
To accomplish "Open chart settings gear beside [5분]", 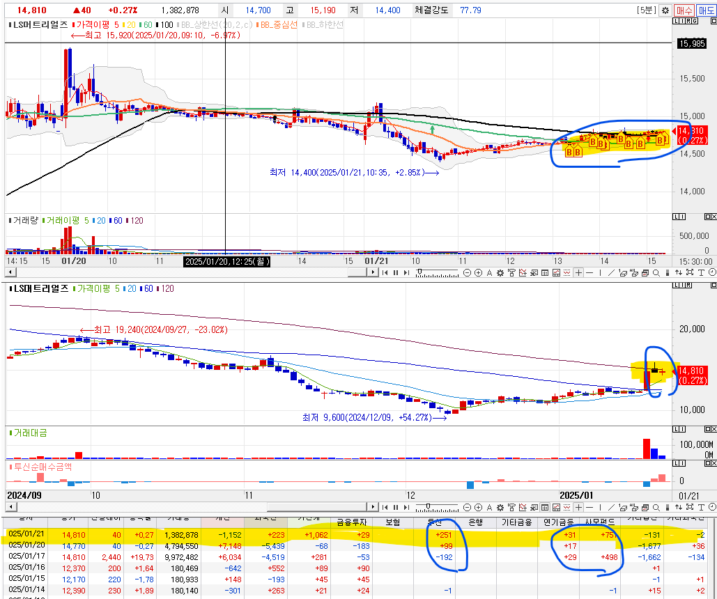I will point(665,10).
